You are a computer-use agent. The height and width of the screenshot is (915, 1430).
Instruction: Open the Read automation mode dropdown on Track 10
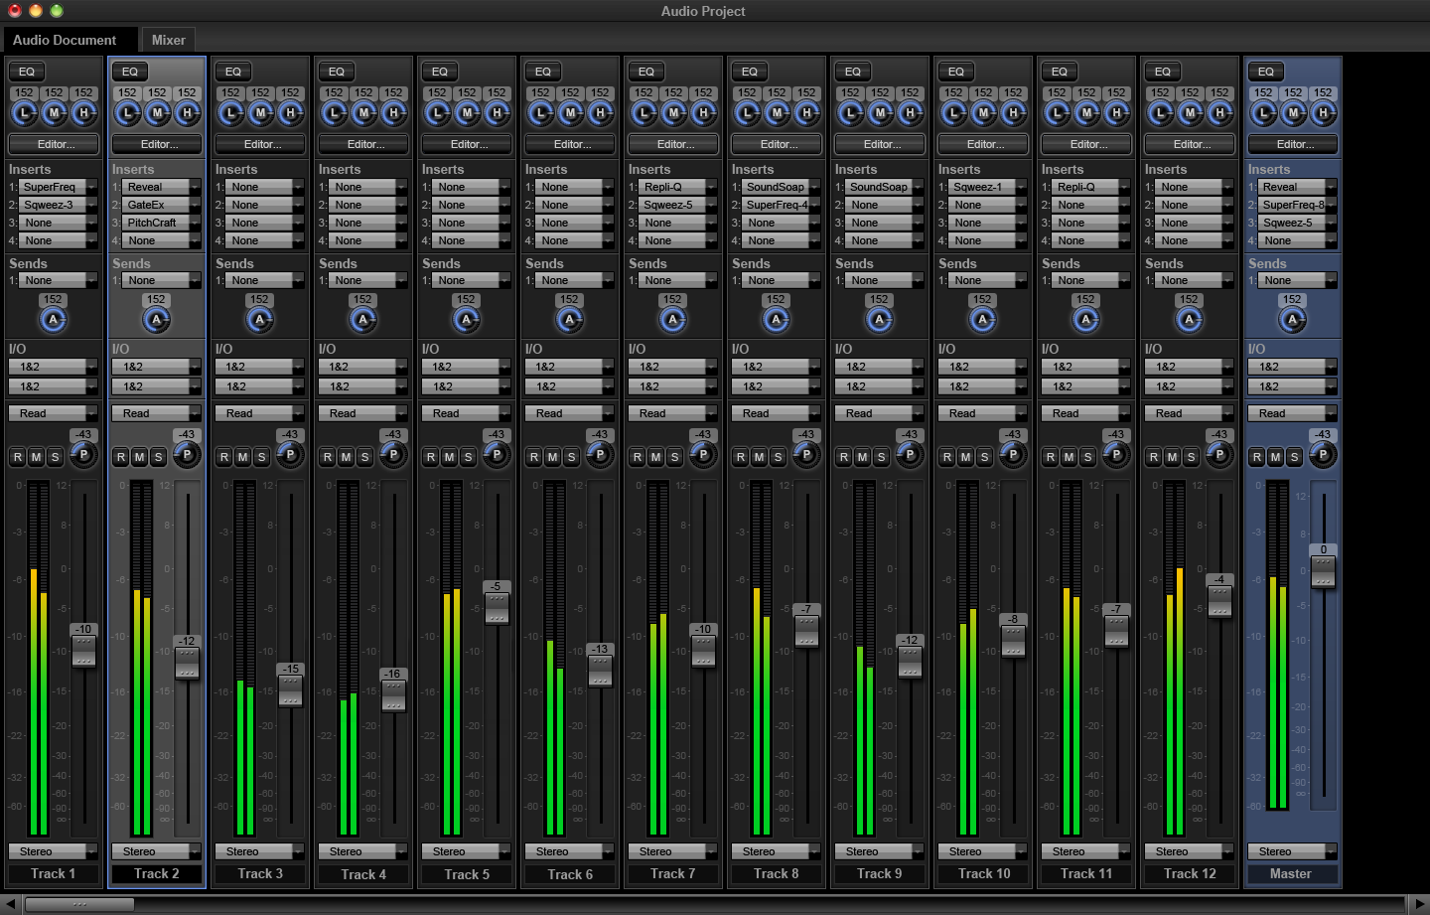pos(982,412)
